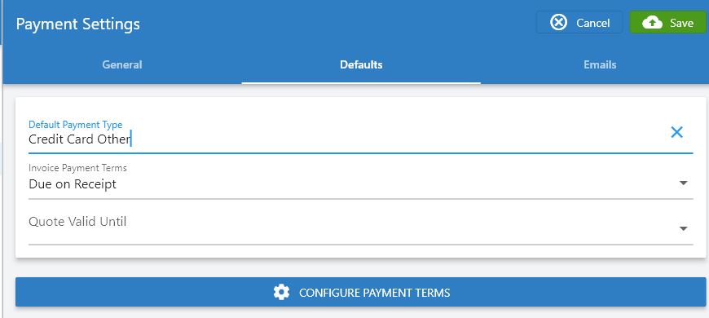Click the Cancel button text

pyautogui.click(x=592, y=23)
